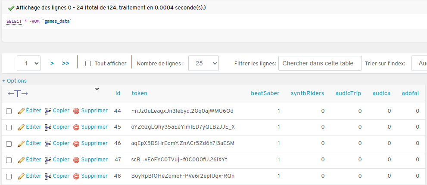Click the red Supprimer icon for row 46

[x=76, y=144]
